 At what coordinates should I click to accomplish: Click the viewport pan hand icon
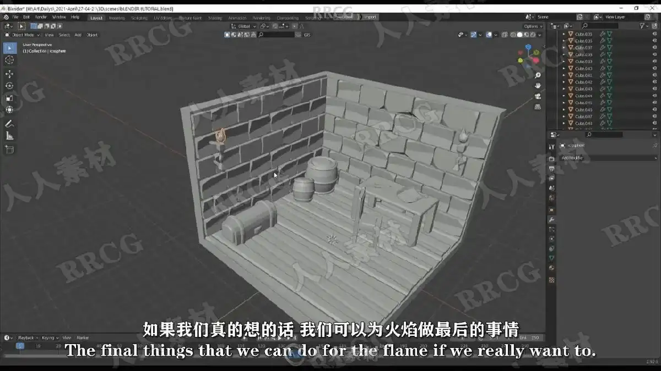point(538,86)
